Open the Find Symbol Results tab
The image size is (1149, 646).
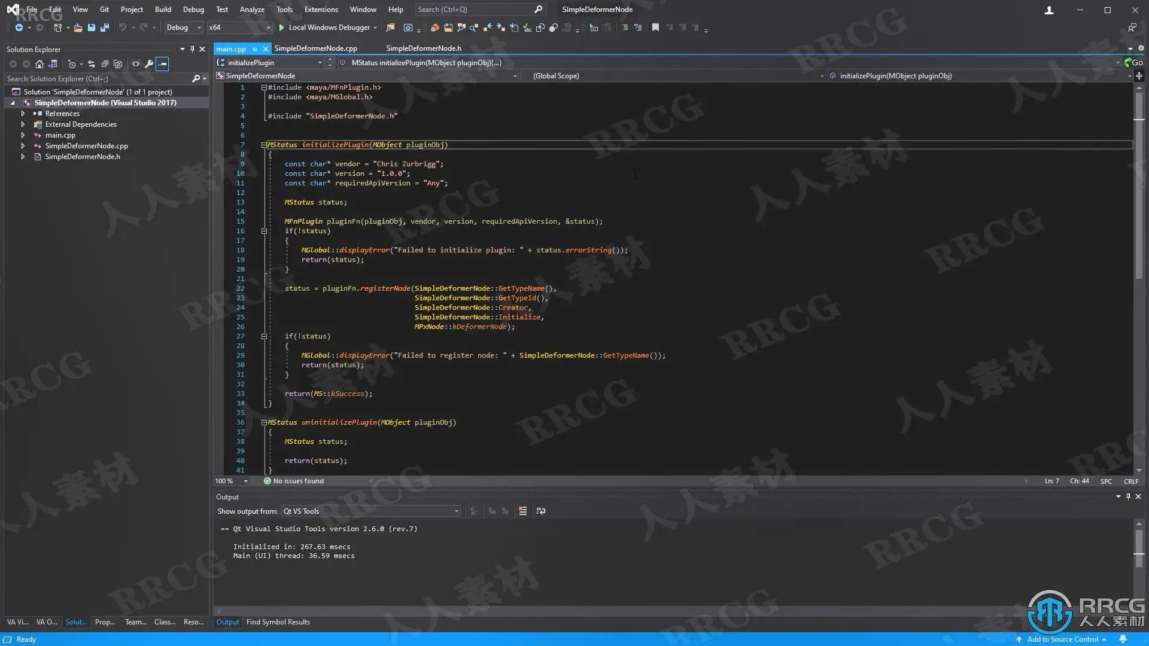pos(278,622)
